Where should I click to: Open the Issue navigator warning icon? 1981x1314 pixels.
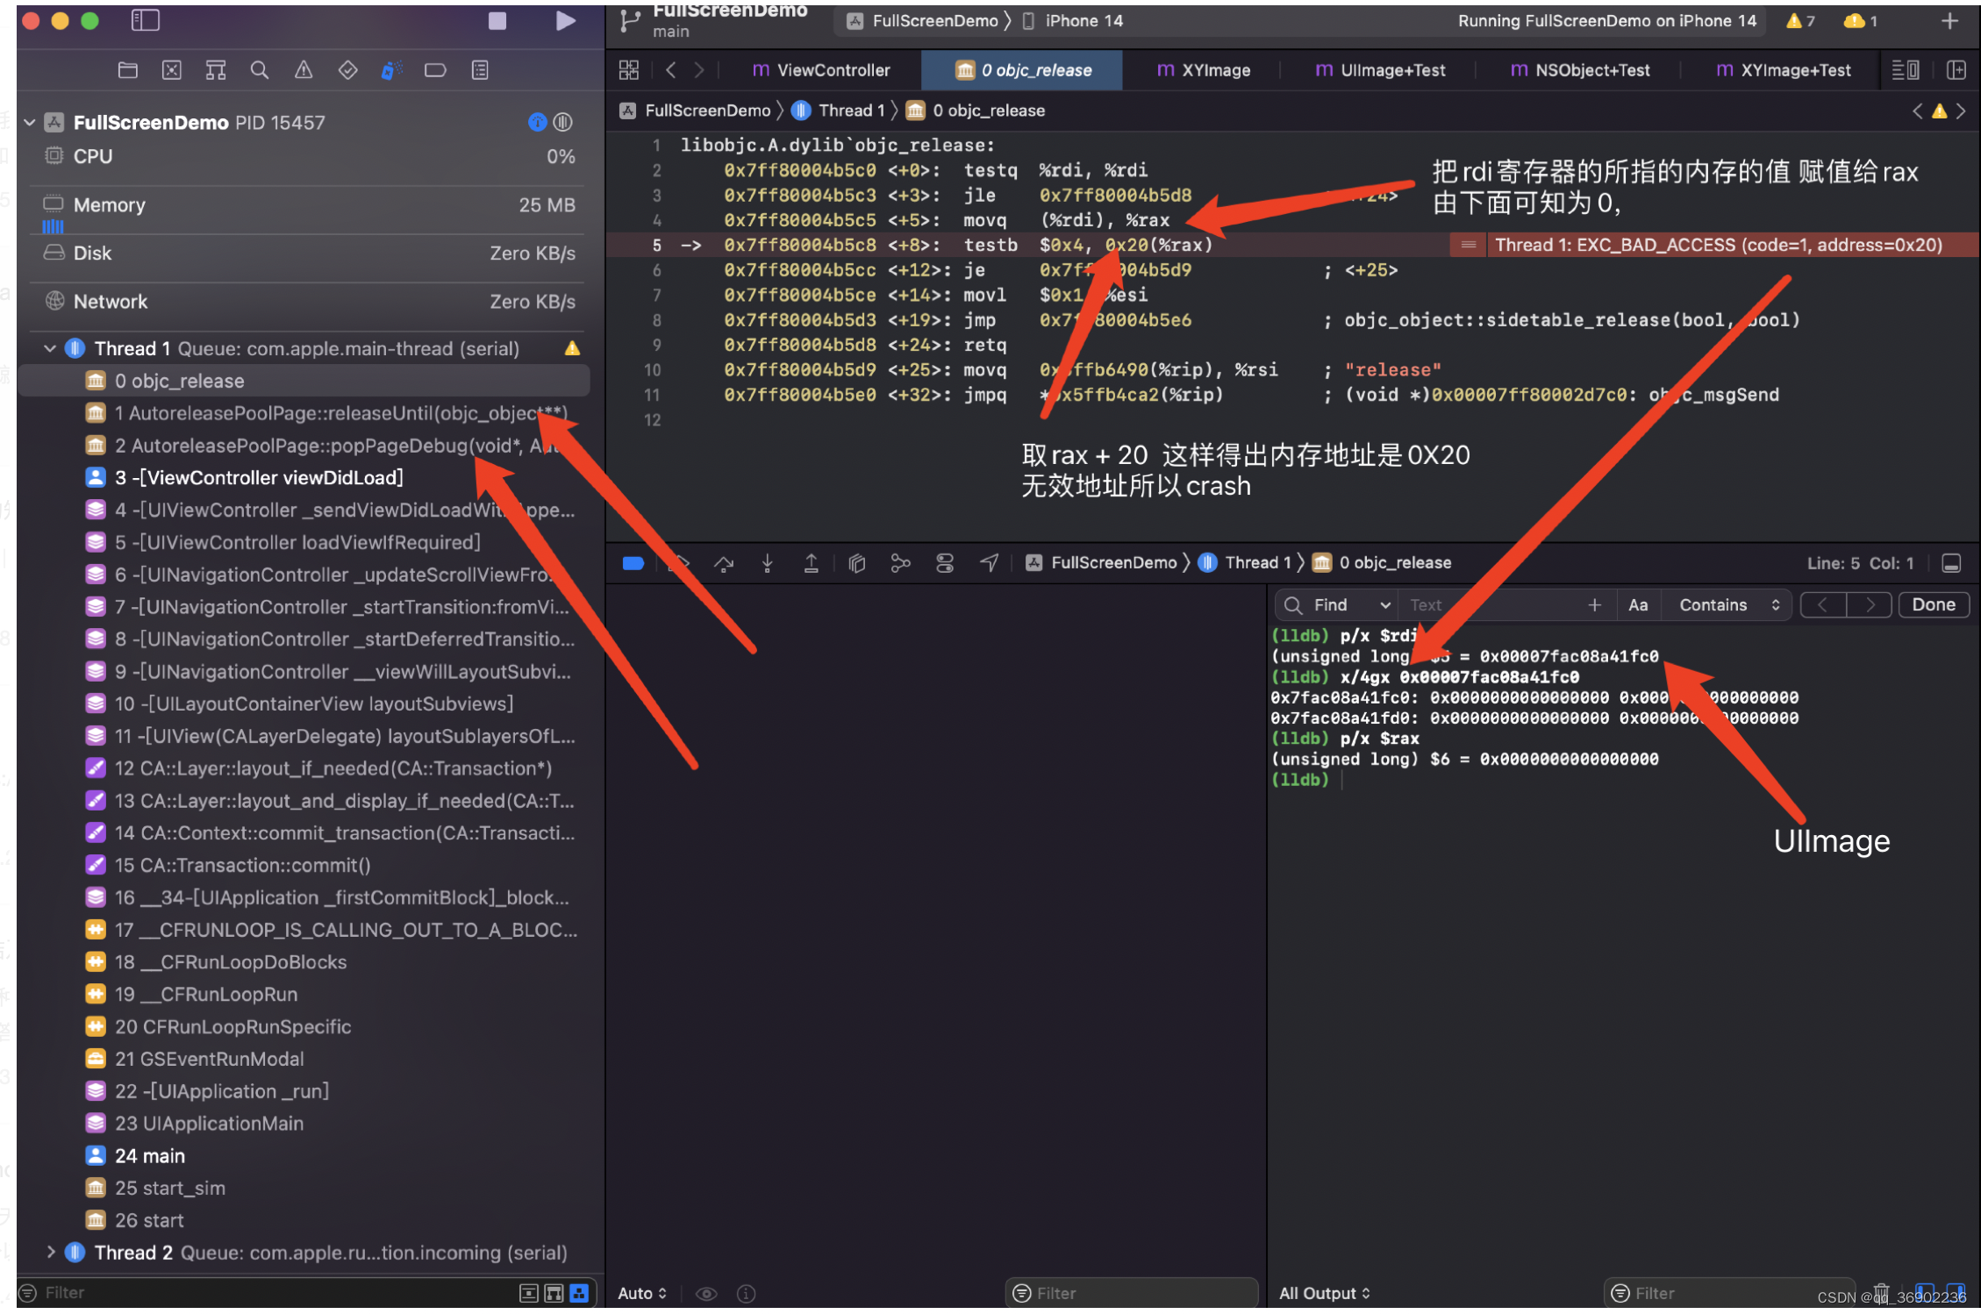304,70
